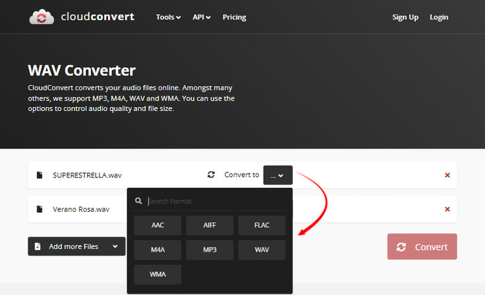Click the magnifier icon in format search
Screen dimensions: 485x295
point(138,201)
